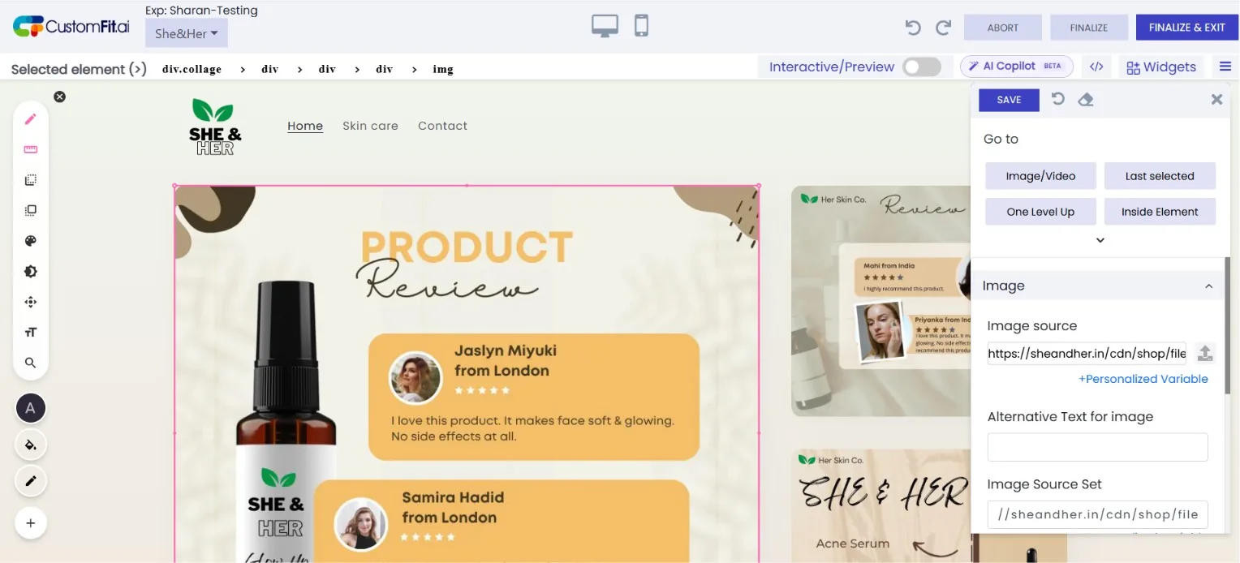Viewport: 1240px width, 563px height.
Task: Open the Contact nav link
Action: pos(442,126)
